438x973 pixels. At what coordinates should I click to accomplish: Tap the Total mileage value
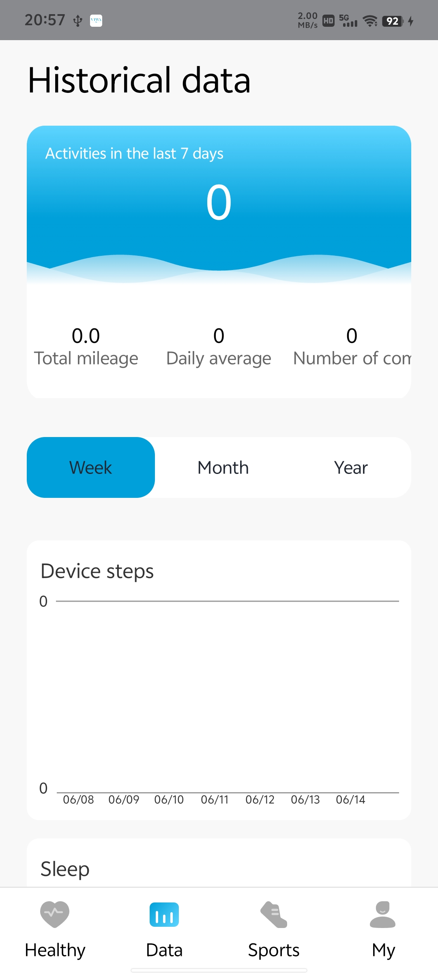(x=86, y=336)
